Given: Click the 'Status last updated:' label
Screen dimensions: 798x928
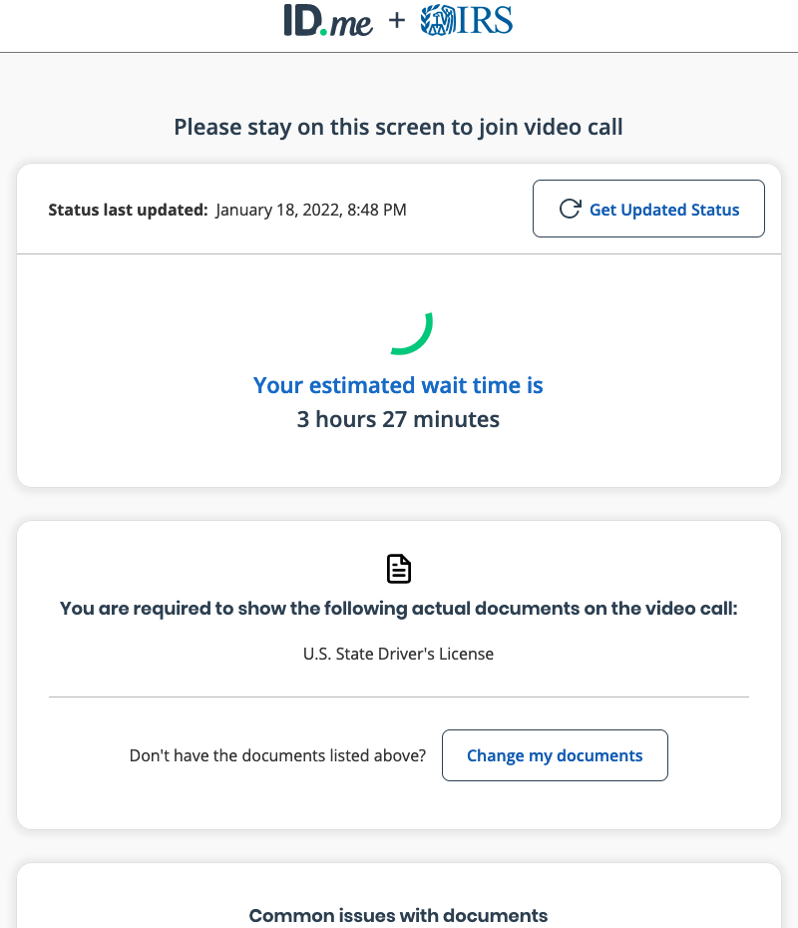Looking at the screenshot, I should tap(128, 210).
